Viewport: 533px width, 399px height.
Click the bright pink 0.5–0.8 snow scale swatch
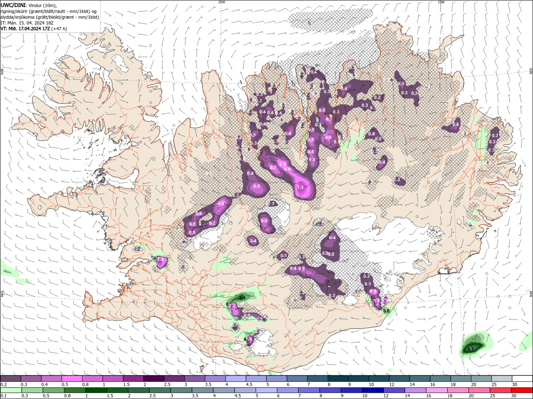click(x=72, y=378)
